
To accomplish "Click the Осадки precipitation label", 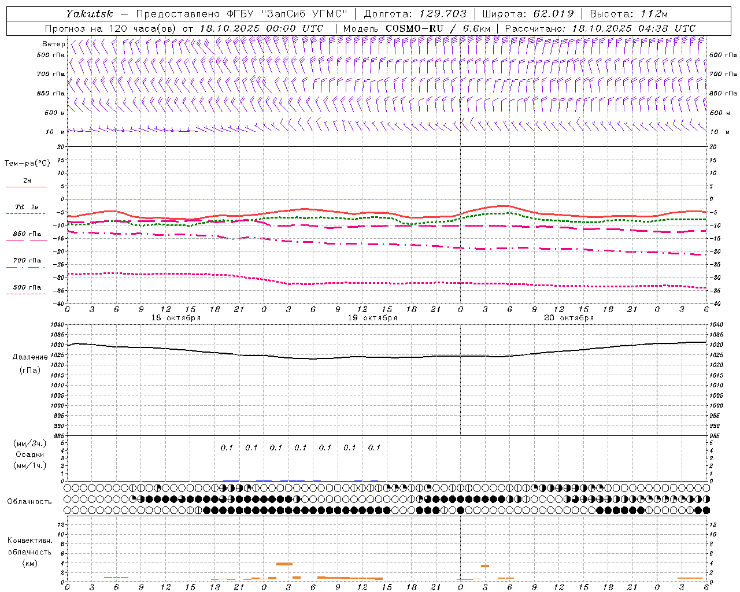I will 30,454.
